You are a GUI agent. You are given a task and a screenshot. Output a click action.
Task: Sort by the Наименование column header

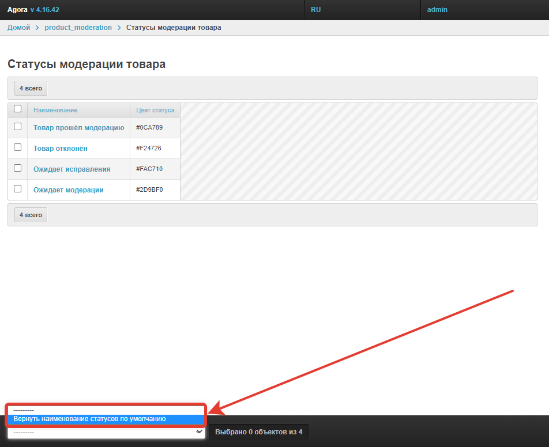[55, 110]
